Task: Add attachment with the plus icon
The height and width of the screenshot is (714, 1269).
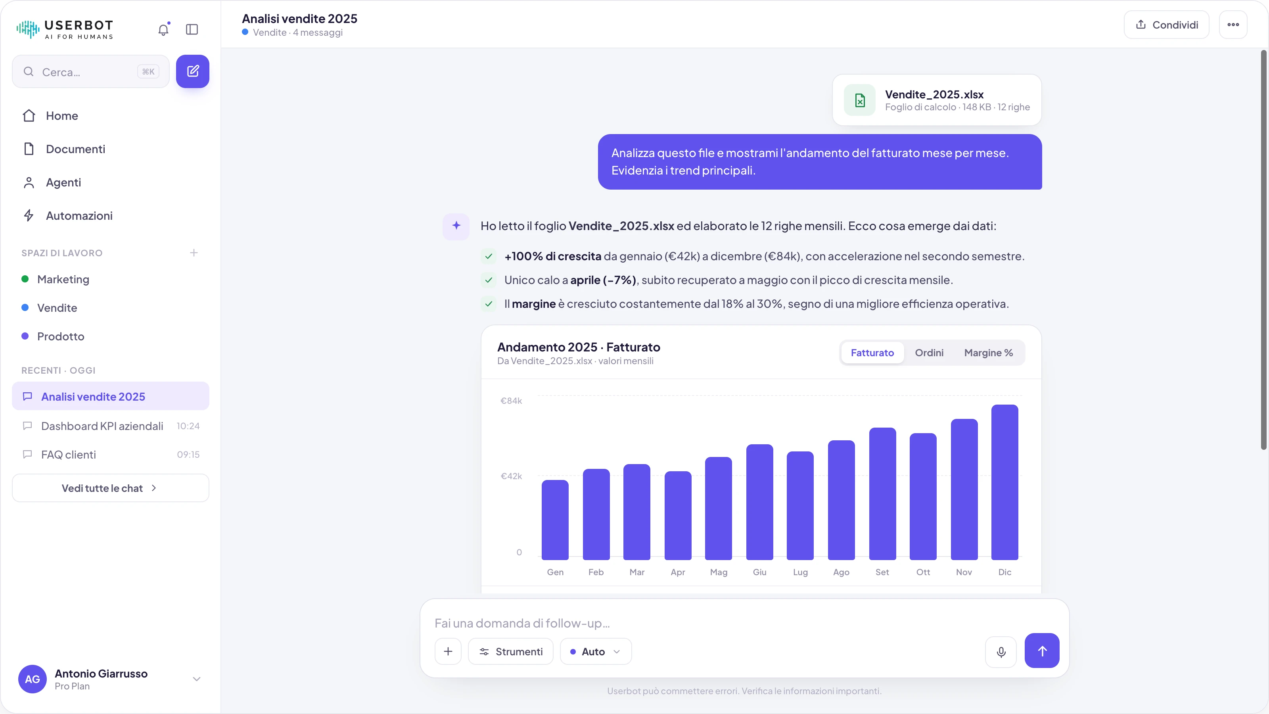Action: 448,651
